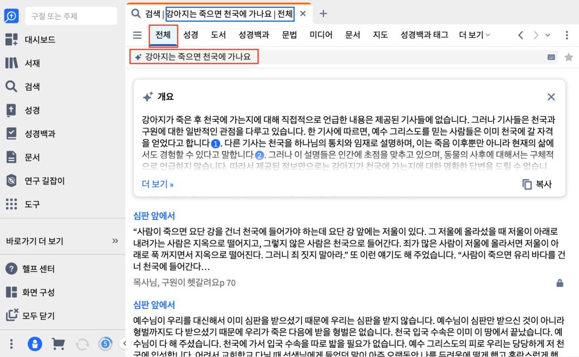
Task: Open the search panel hamburger menu
Action: (137, 35)
